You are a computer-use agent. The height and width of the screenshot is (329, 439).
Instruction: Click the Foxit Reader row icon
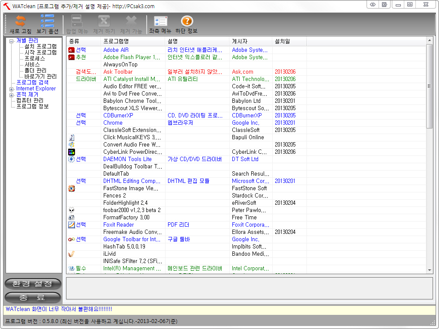point(72,224)
